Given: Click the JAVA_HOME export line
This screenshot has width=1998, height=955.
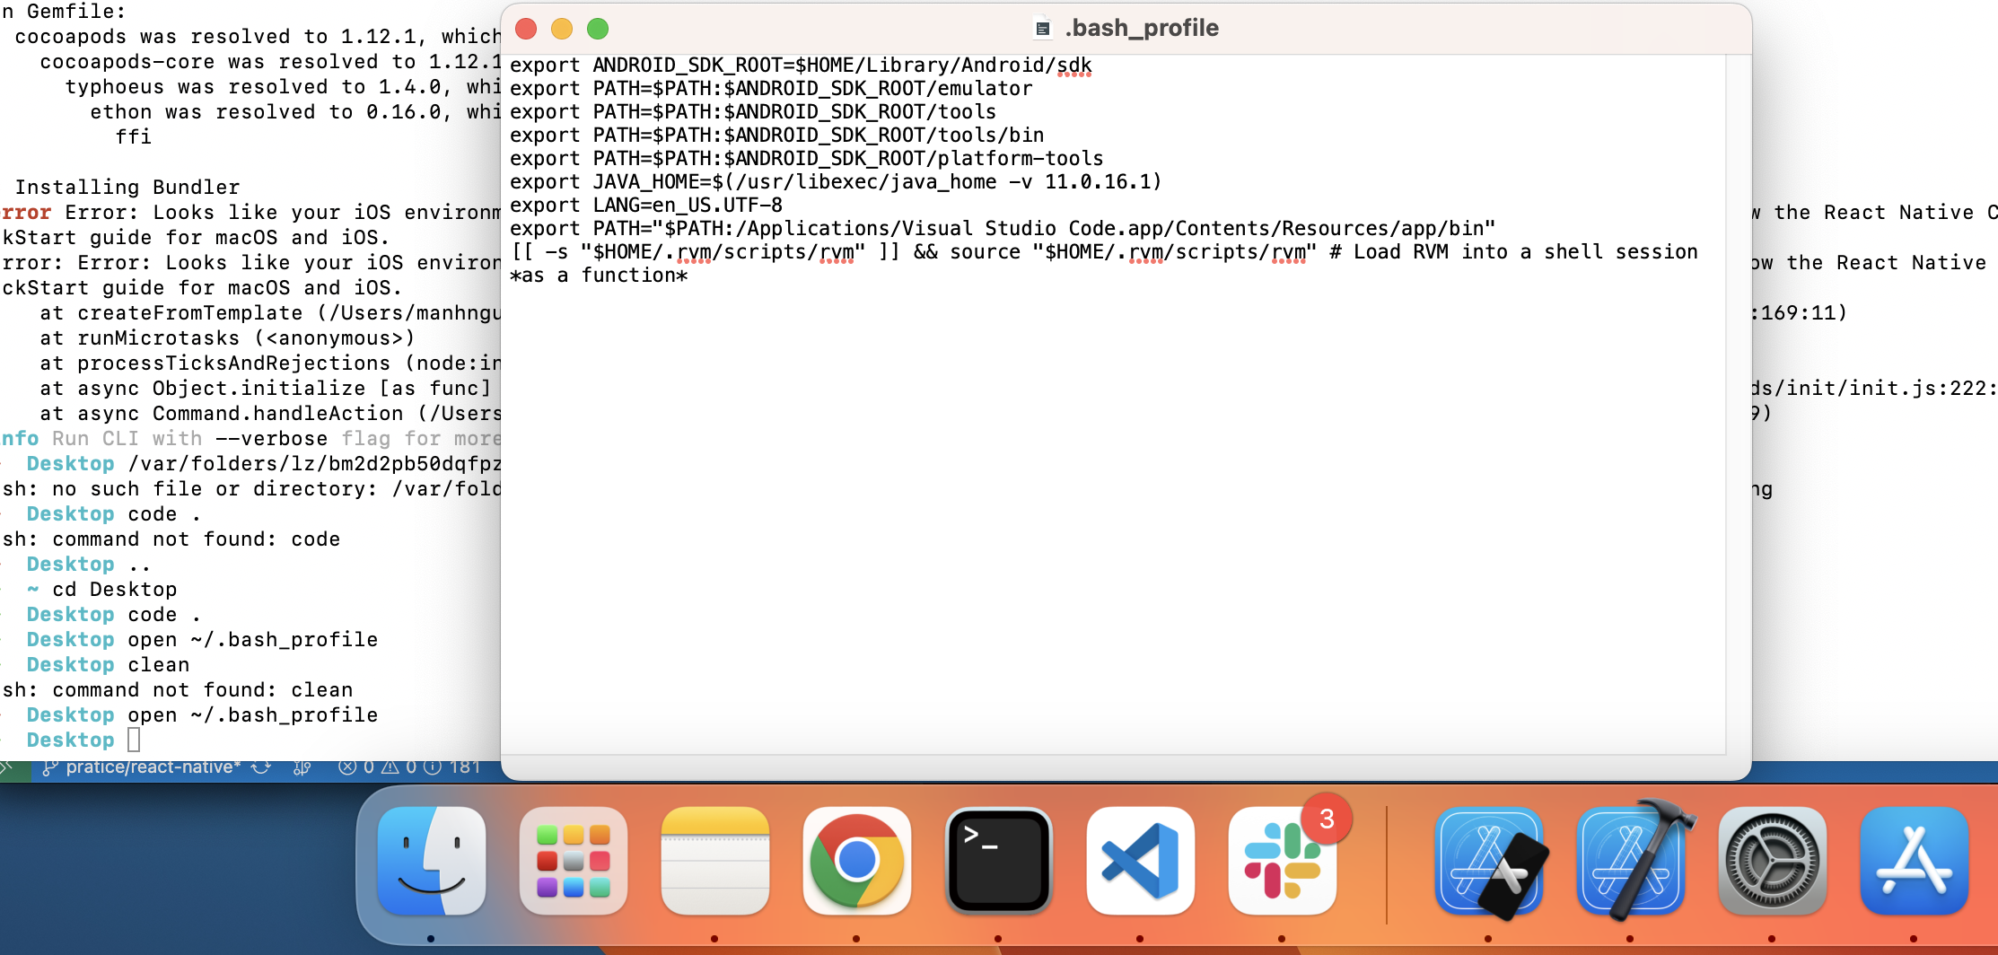Looking at the screenshot, I should (x=836, y=182).
